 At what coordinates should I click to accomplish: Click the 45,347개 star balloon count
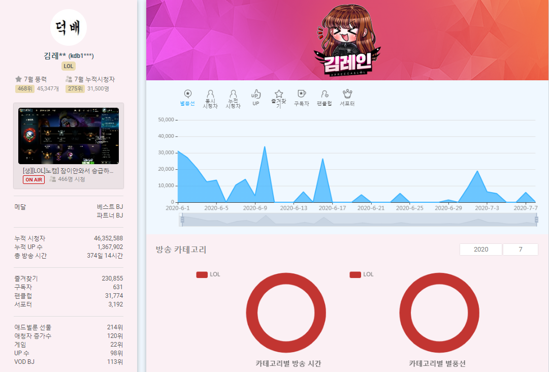(48, 88)
